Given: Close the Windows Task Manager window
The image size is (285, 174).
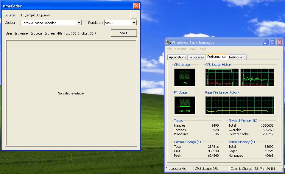Looking at the screenshot, I should coord(280,42).
